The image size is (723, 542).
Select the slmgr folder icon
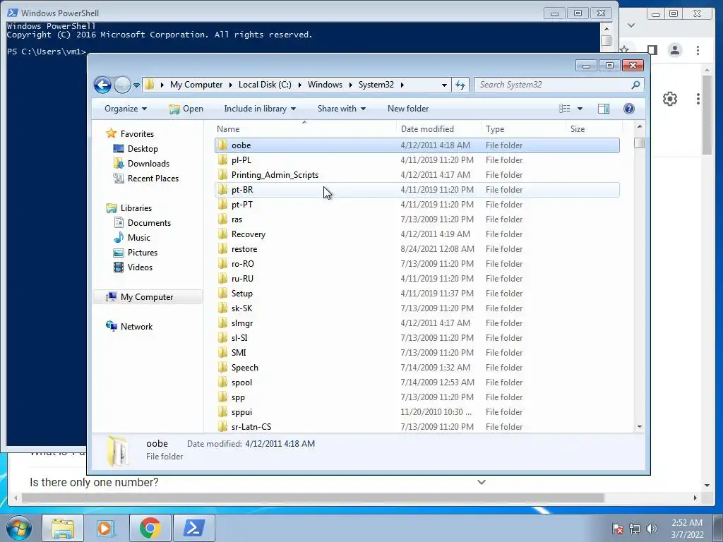(x=222, y=323)
